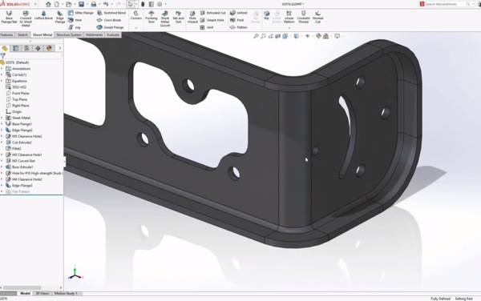The height and width of the screenshot is (301, 481).
Task: Choose the Swept Flange tool
Action: [110, 27]
